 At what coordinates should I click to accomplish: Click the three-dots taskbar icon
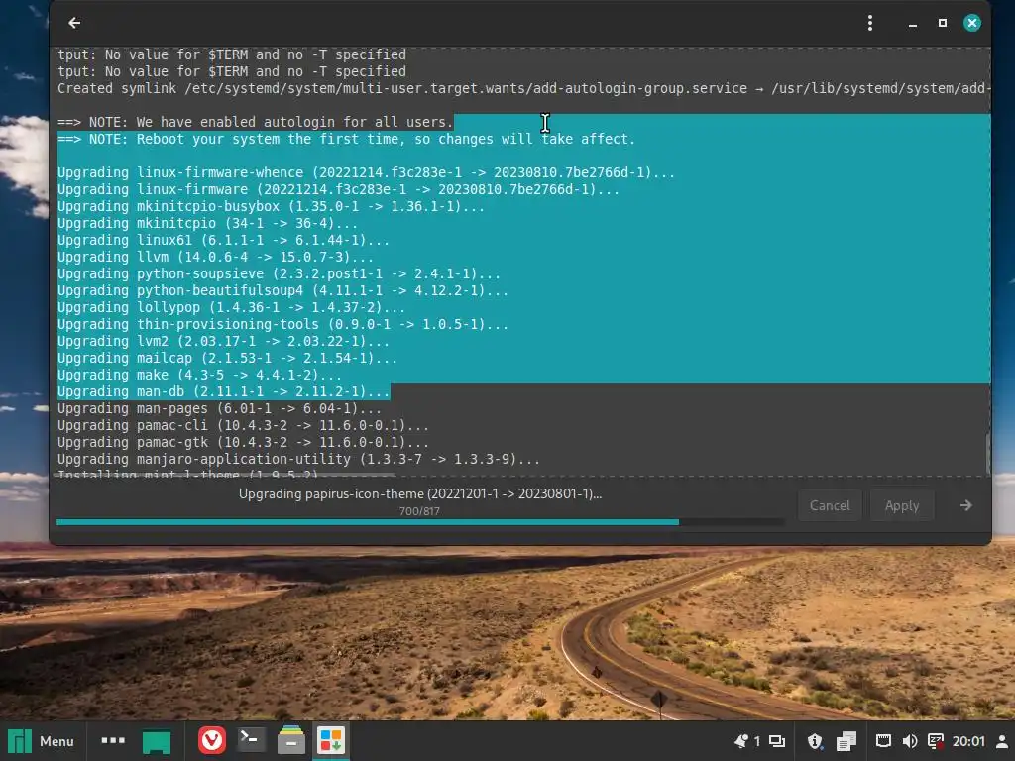[x=113, y=740]
